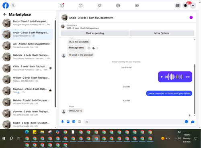The width and height of the screenshot is (201, 148).
Task: Click the conversation list scrollbar
Action: click(55, 64)
